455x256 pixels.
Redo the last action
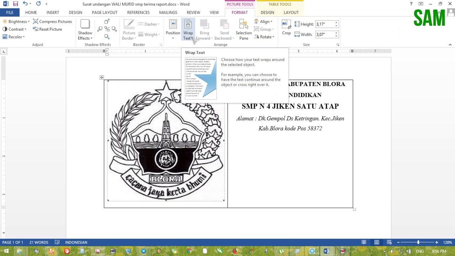coord(38,4)
